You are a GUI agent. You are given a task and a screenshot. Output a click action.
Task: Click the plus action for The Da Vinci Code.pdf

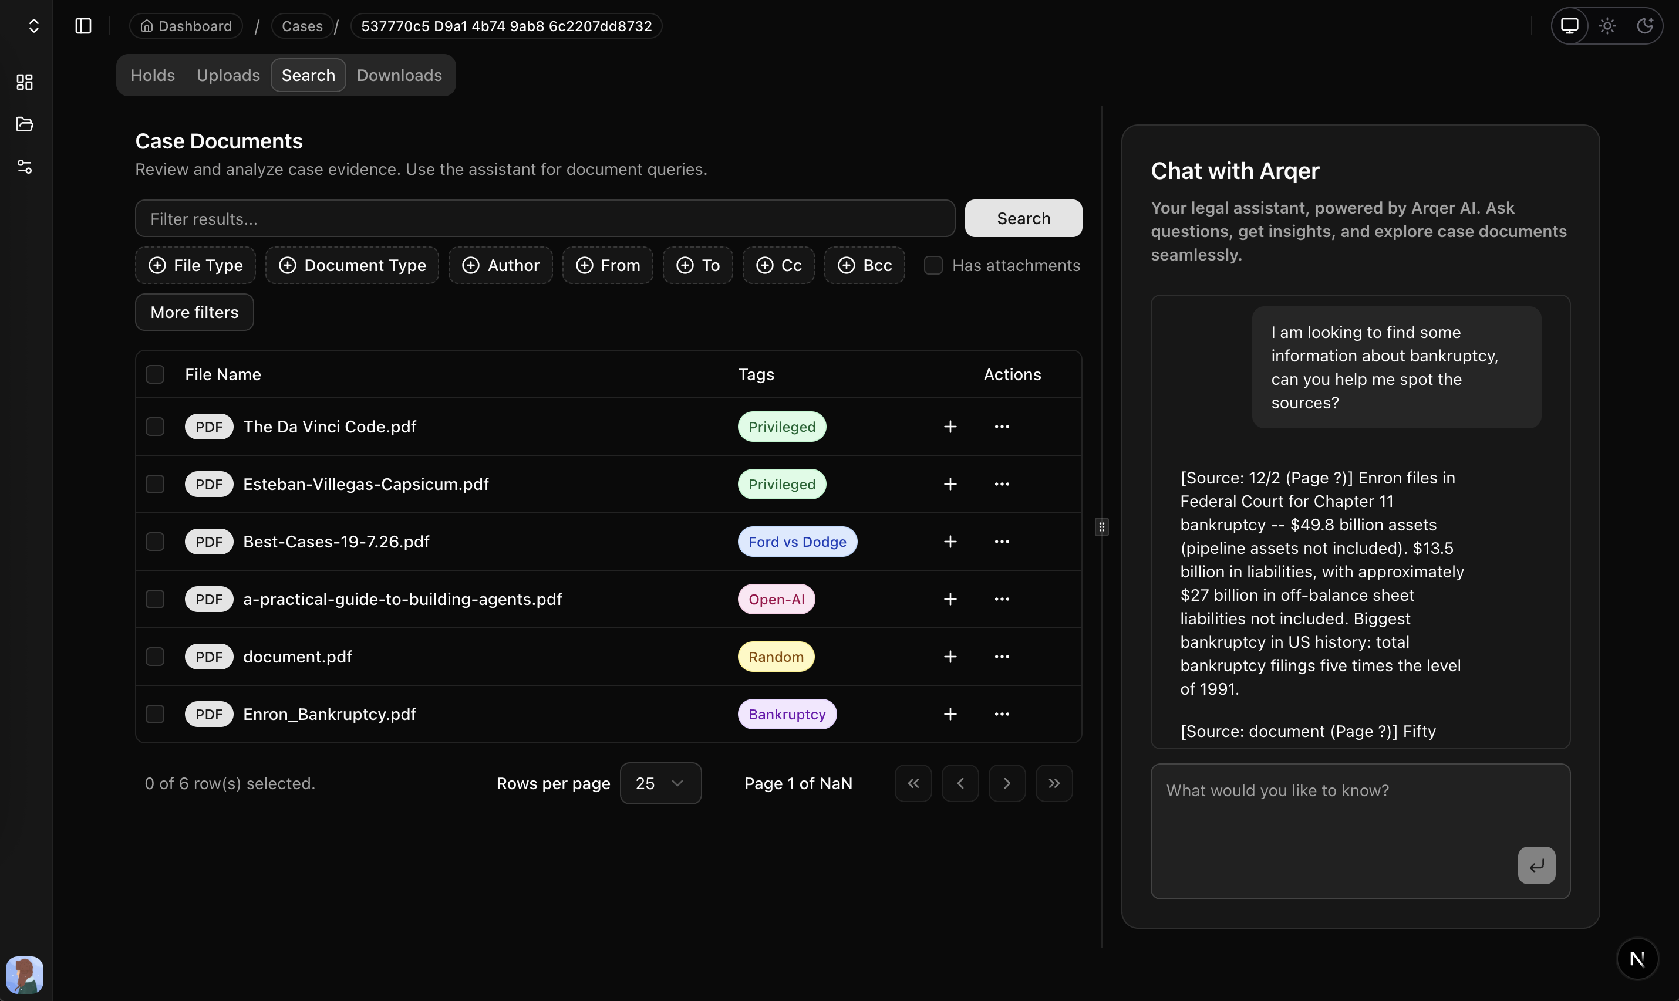pos(949,427)
